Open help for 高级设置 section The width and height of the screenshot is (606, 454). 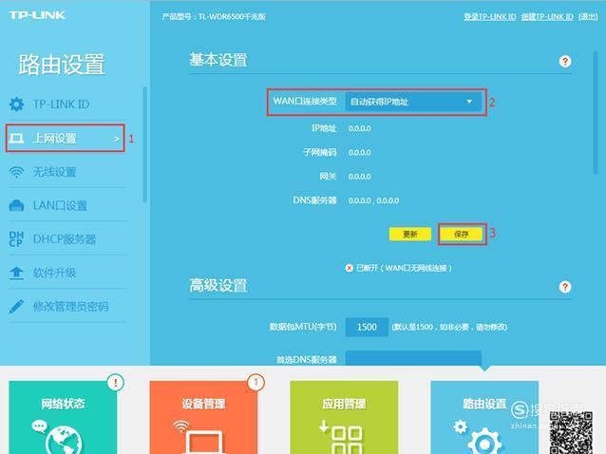point(565,287)
